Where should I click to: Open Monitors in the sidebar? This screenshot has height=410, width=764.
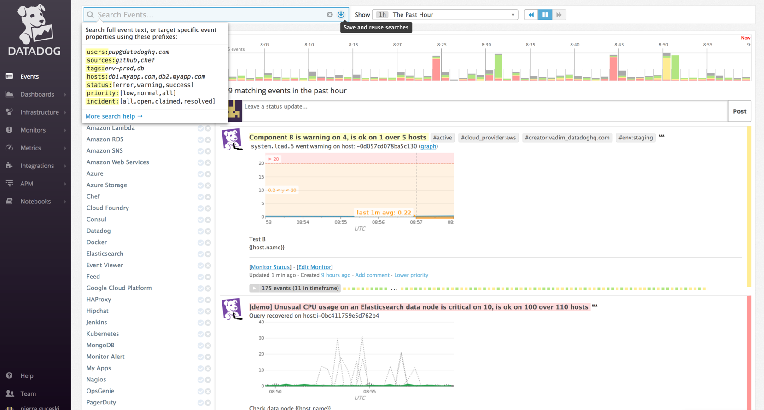pos(33,130)
